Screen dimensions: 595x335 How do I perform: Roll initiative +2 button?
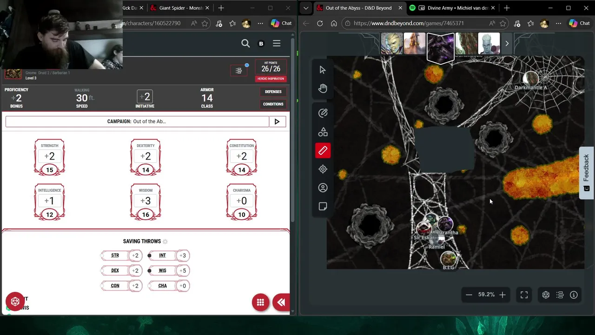point(145,97)
